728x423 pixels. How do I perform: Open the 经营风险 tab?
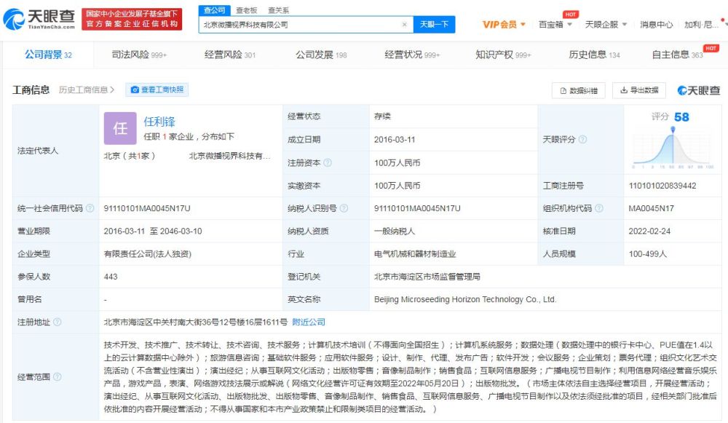[x=230, y=55]
